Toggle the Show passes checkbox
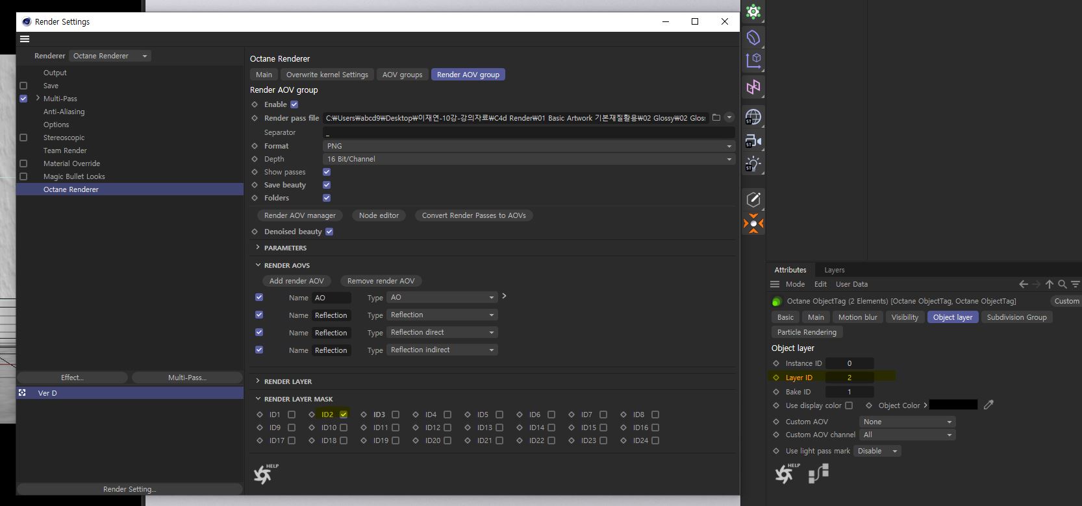 point(327,172)
